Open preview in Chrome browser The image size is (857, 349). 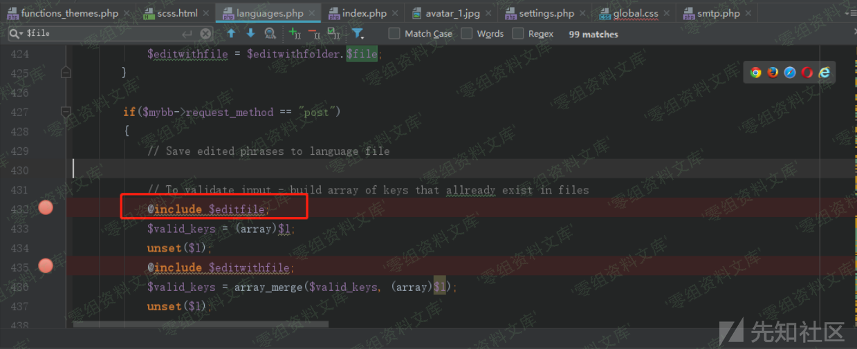(756, 73)
